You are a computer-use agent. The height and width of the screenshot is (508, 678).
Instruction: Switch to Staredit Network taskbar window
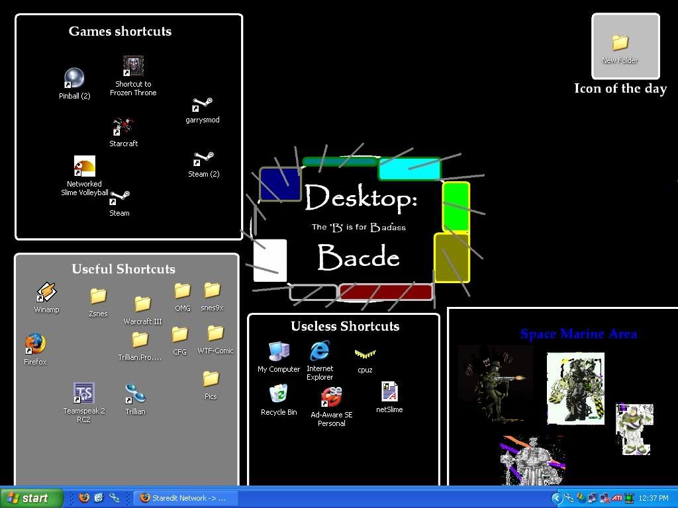183,498
